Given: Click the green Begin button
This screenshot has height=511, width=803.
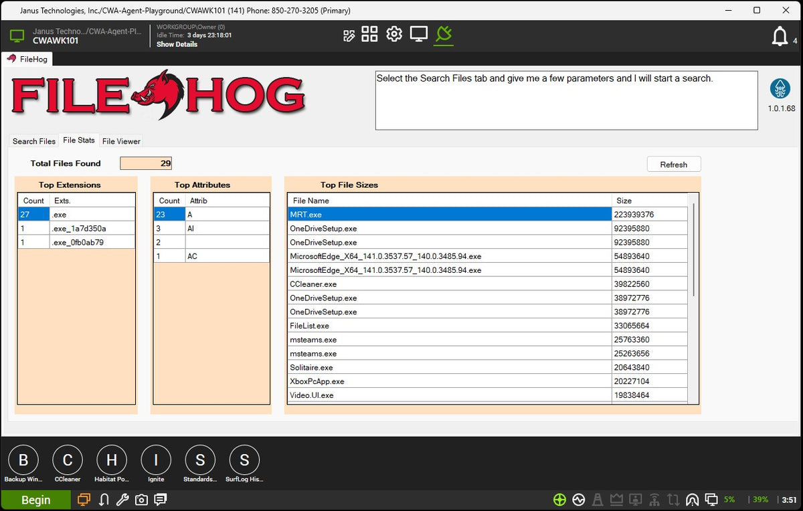Looking at the screenshot, I should pos(35,500).
